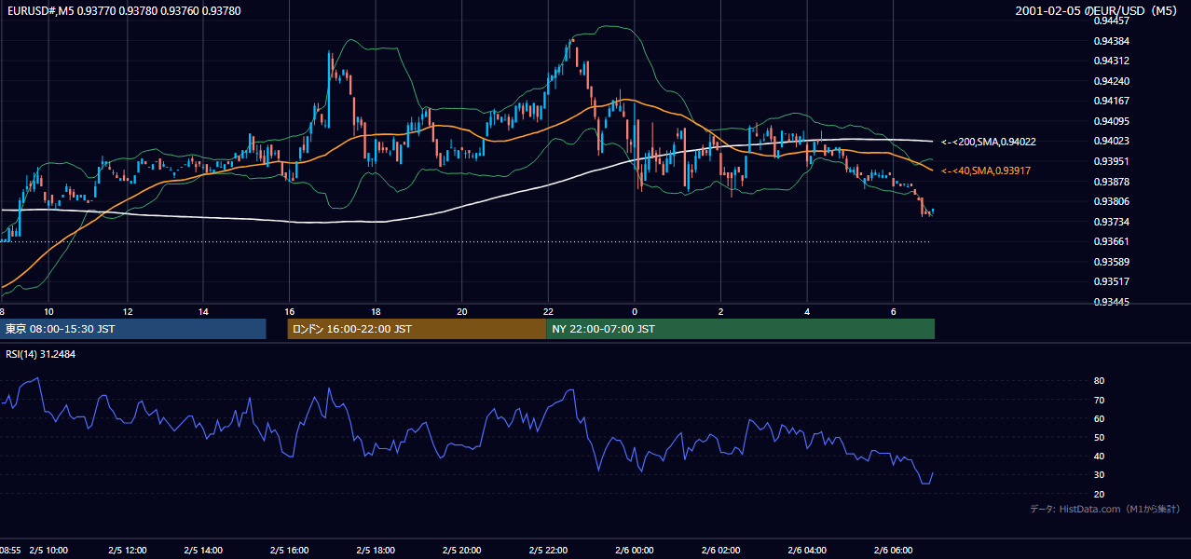Image resolution: width=1191 pixels, height=559 pixels.
Task: Click price axis value 0.93734
Action: 1113,222
